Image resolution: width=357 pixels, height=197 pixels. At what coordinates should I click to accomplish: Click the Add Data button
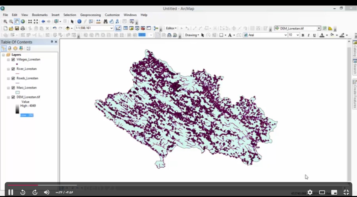(x=68, y=28)
